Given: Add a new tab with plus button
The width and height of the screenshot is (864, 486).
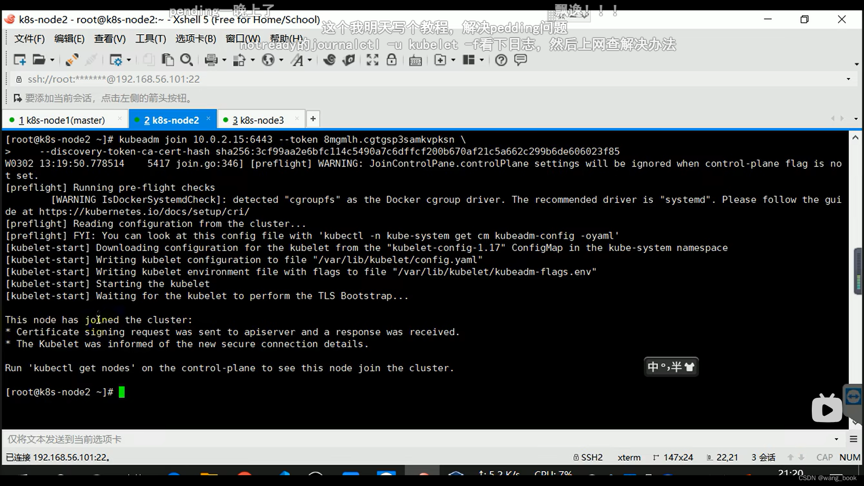Looking at the screenshot, I should [x=313, y=119].
